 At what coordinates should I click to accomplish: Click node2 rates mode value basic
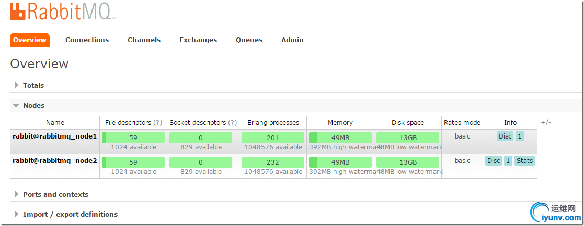tap(463, 161)
